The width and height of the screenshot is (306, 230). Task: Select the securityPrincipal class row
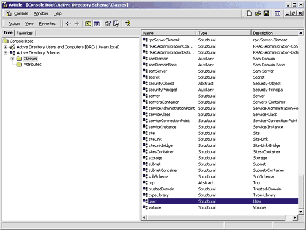click(220, 90)
